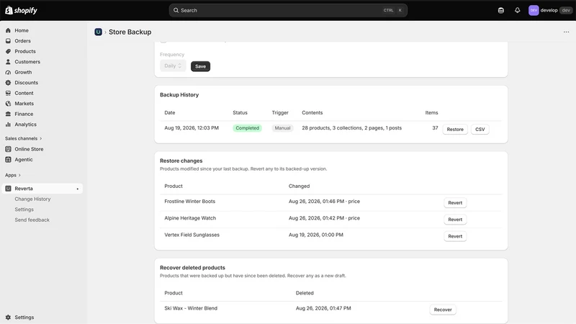Open Send feedback link in sidebar
This screenshot has width=576, height=324.
[x=32, y=220]
